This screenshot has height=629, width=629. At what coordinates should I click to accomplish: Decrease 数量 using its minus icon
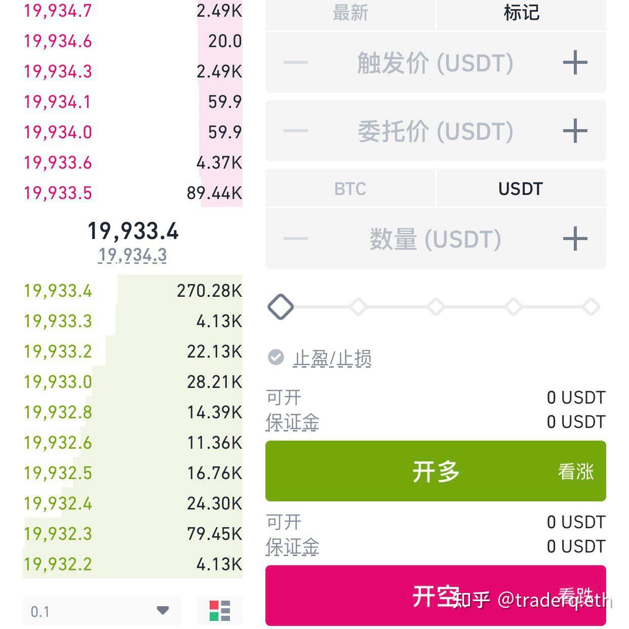(295, 238)
